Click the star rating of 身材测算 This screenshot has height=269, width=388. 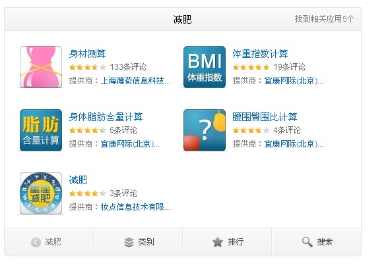coord(88,67)
